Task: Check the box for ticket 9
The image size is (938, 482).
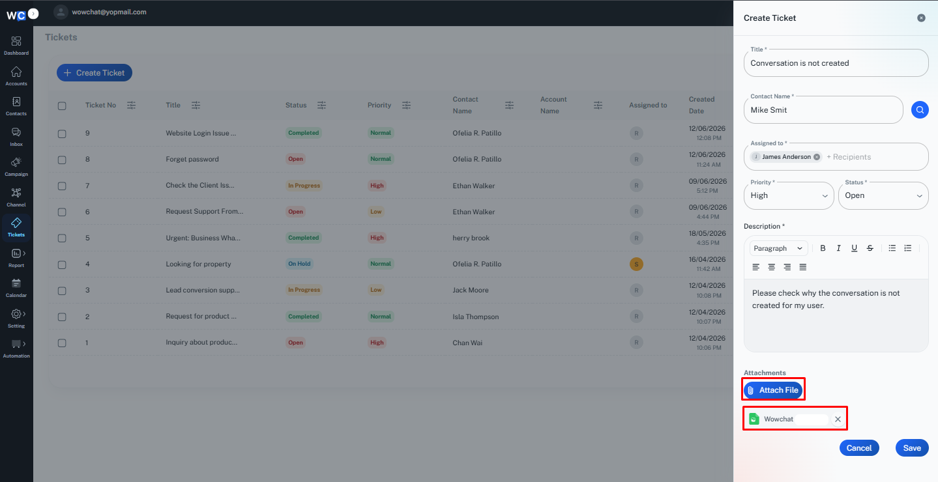Action: pos(62,134)
